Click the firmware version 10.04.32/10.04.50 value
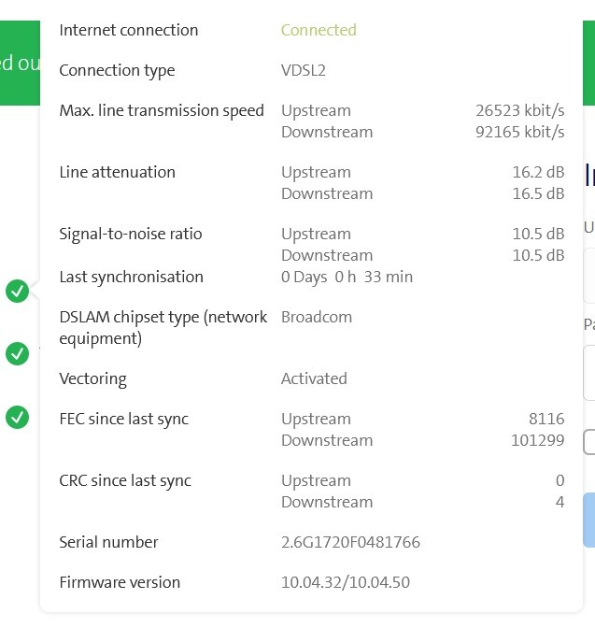This screenshot has width=595, height=642. click(345, 582)
